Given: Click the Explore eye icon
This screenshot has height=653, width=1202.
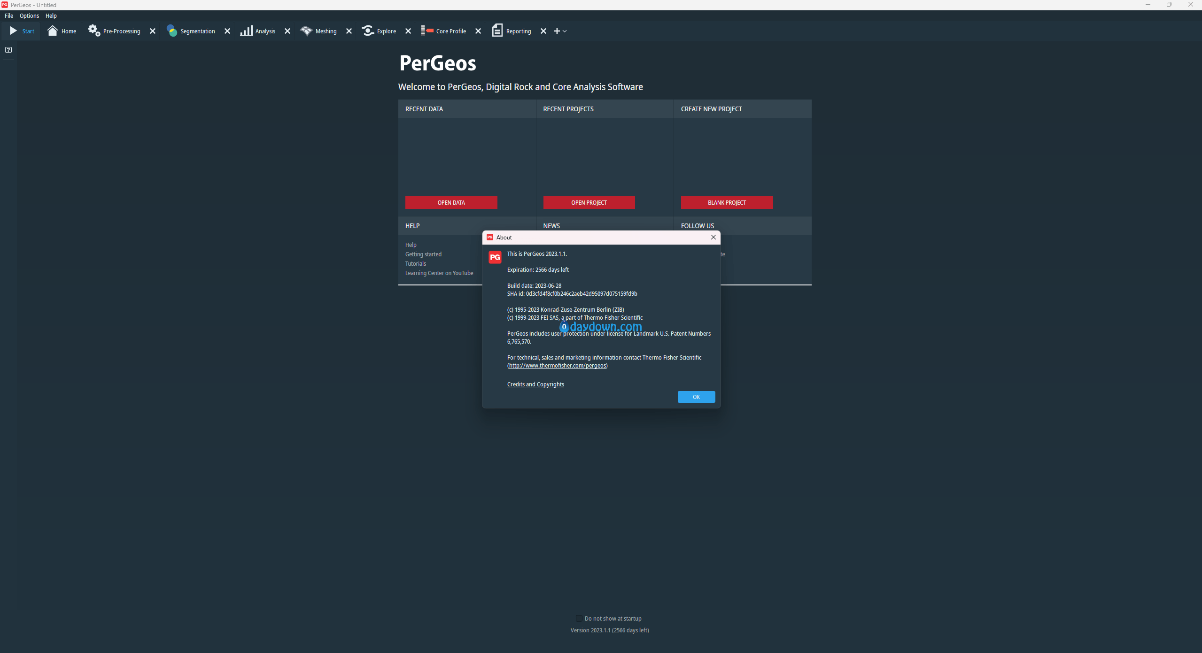Looking at the screenshot, I should (x=368, y=31).
